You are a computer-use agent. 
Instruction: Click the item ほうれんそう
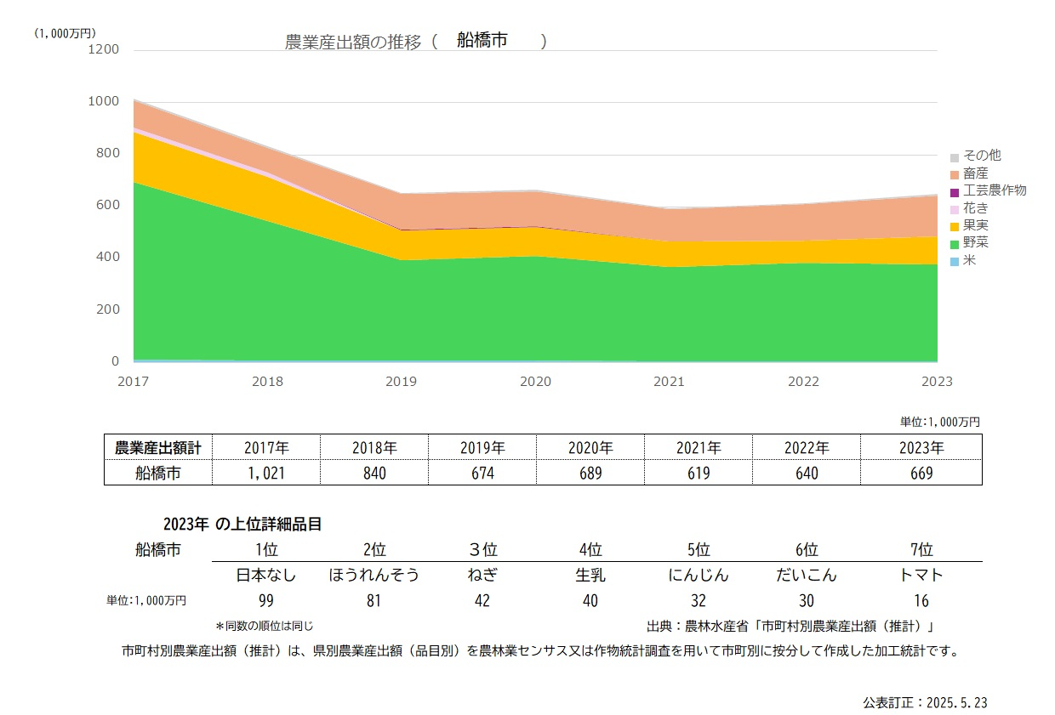pos(374,575)
